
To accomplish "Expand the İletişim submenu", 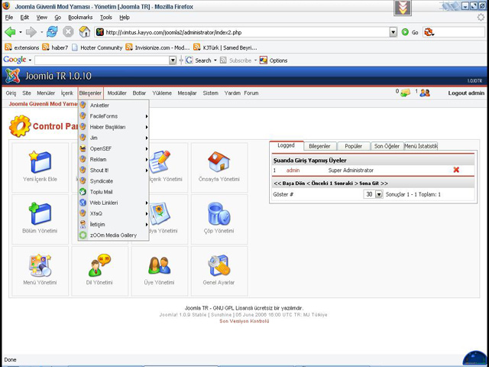I will coord(114,224).
